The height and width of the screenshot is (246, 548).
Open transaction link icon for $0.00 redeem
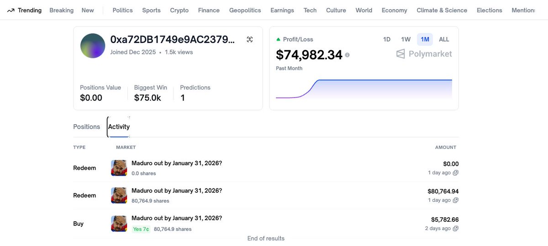click(455, 173)
